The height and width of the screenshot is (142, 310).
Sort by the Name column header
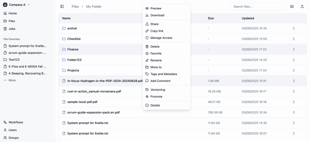(66, 18)
